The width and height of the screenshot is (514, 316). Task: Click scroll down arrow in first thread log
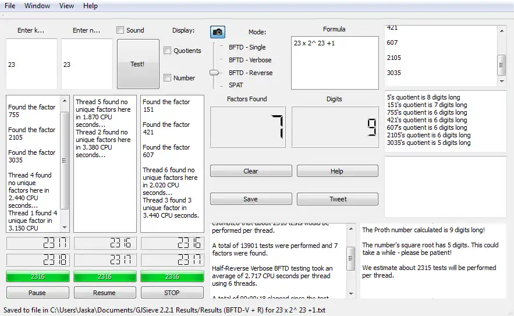[x=65, y=227]
